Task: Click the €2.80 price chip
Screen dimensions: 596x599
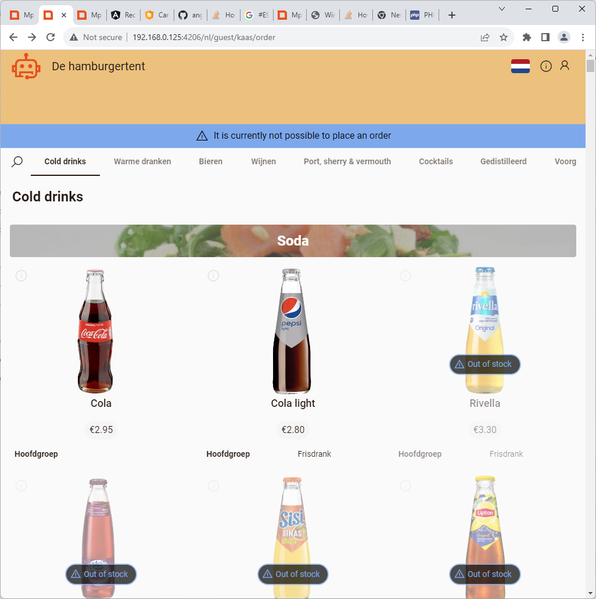Action: 293,430
